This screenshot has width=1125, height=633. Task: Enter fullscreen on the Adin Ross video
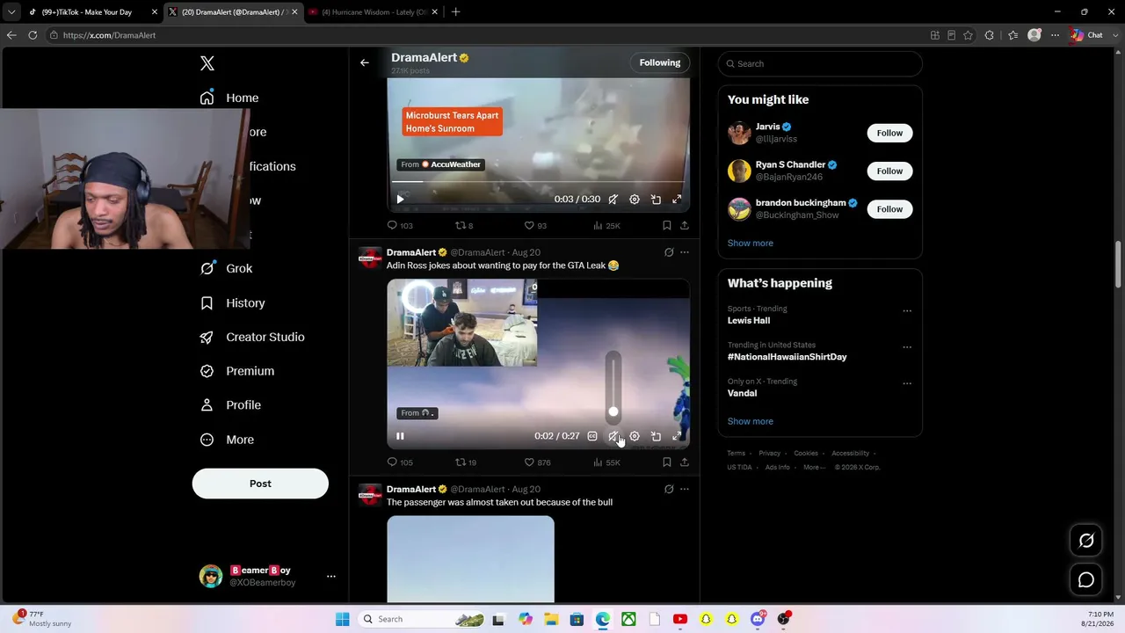[x=677, y=436]
